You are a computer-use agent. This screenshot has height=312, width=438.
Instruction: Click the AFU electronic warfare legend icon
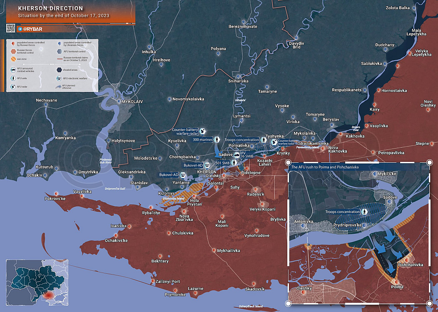point(59,78)
